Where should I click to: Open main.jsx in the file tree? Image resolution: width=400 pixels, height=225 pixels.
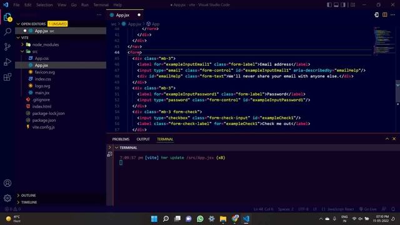(x=42, y=93)
